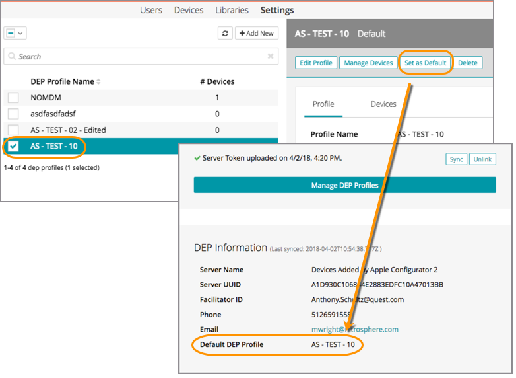
Task: Click the refresh icon beside Add New
Action: 226,33
